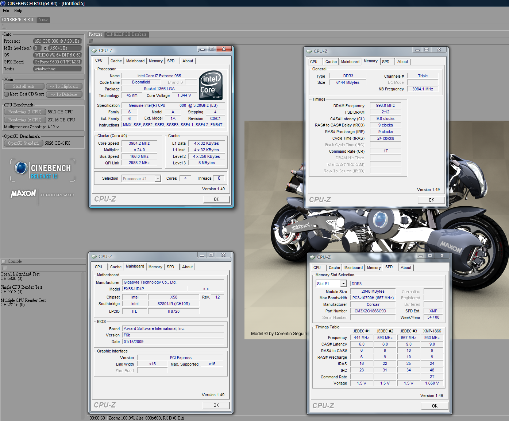The image size is (509, 421).
Task: Switch to the CINEBENCH Database tab
Action: 126,34
